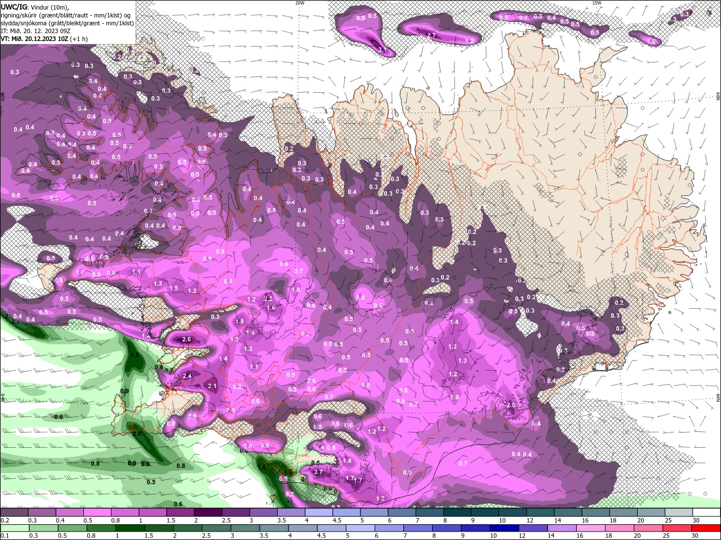Click the '1.8' precipitation value on the map
Image resolution: width=721 pixels, height=540 pixels.
(239, 322)
